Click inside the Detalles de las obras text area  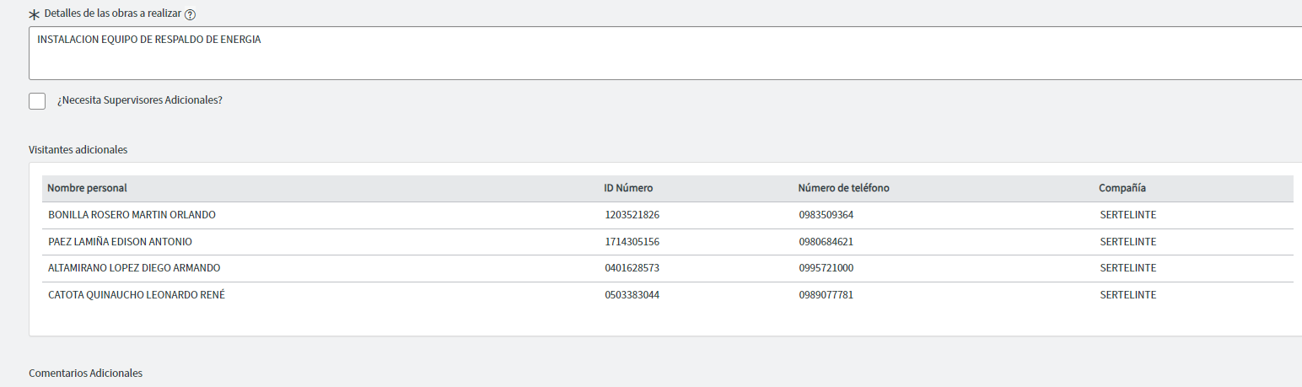pos(665,53)
